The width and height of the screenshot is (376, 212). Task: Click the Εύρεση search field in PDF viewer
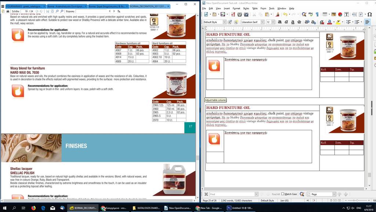click(x=91, y=11)
